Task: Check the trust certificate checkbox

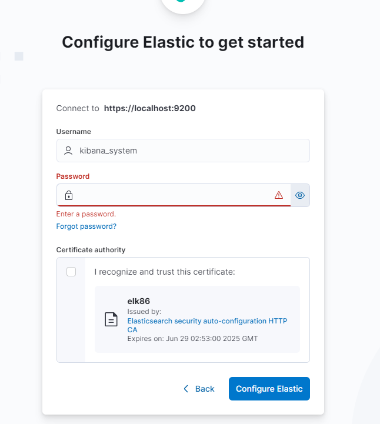Action: pyautogui.click(x=71, y=272)
